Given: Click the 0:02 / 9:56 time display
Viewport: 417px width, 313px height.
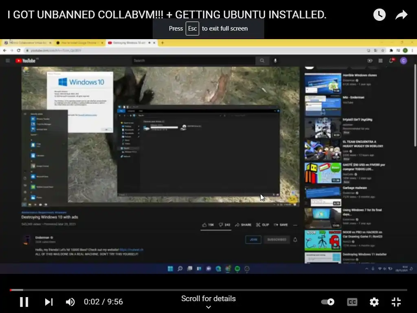Looking at the screenshot, I should pos(103,302).
